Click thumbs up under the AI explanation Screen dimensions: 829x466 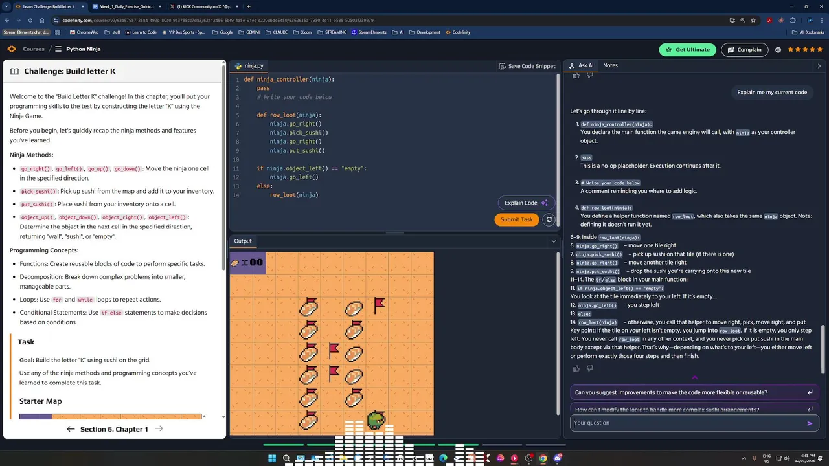click(x=576, y=368)
